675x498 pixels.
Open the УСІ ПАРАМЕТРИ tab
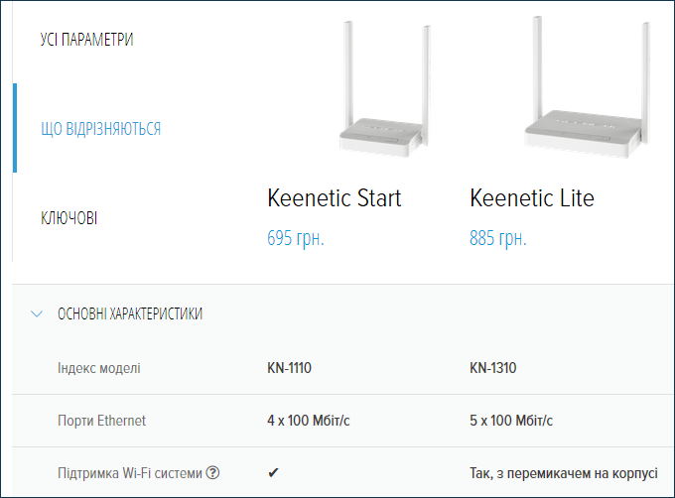tap(86, 39)
